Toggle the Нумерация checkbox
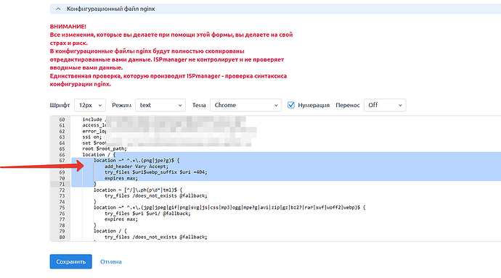 click(290, 105)
